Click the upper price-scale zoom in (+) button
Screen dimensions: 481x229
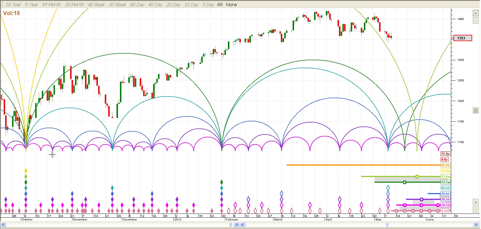coord(476,13)
